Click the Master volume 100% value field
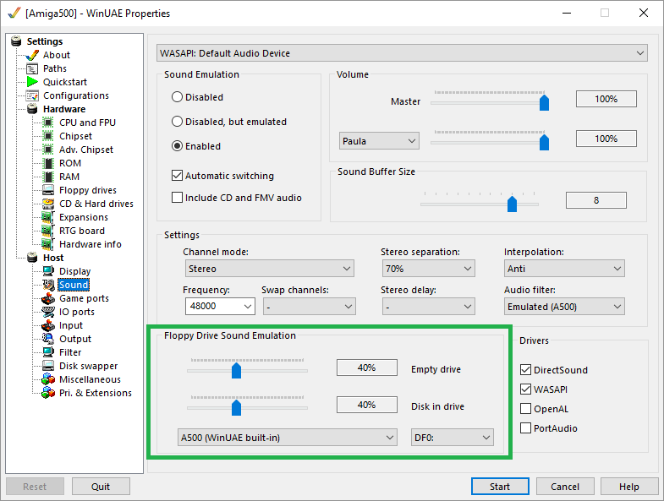 coord(606,99)
